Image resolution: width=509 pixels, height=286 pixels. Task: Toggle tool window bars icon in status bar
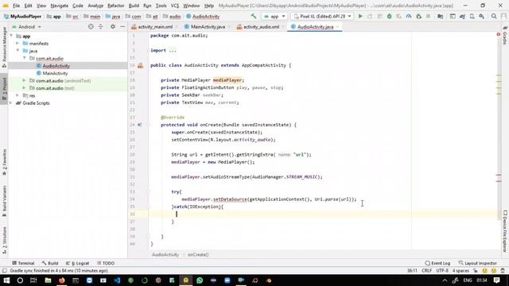point(4,270)
